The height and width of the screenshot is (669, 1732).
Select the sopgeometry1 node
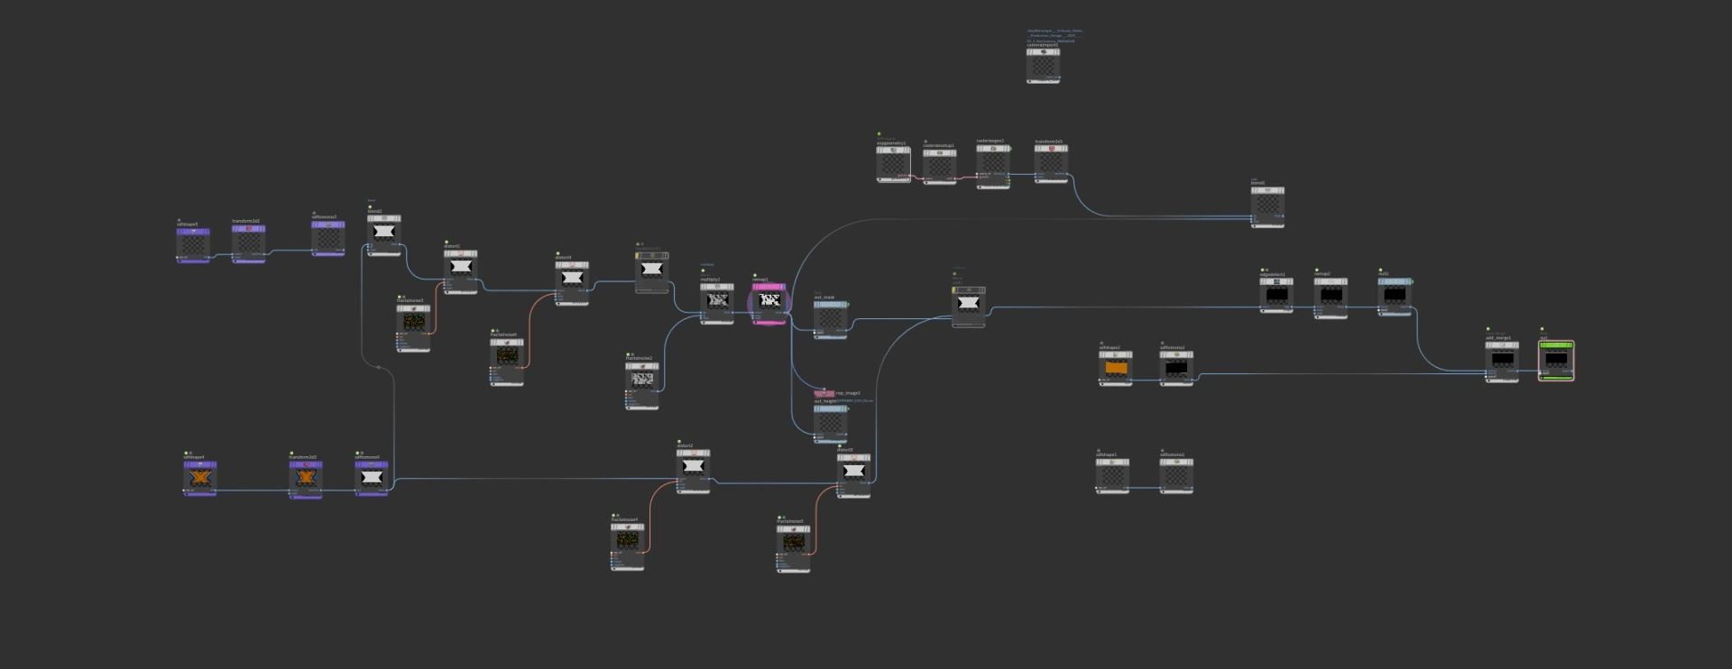pos(892,165)
